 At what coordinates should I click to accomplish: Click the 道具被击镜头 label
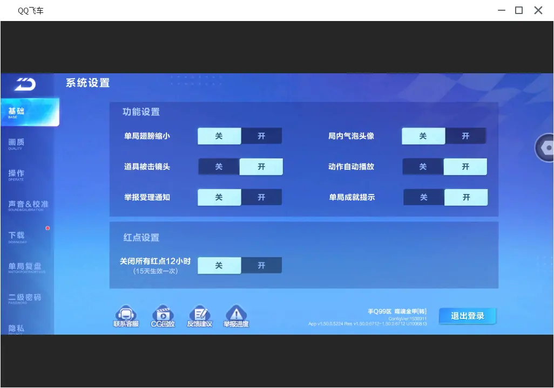147,167
